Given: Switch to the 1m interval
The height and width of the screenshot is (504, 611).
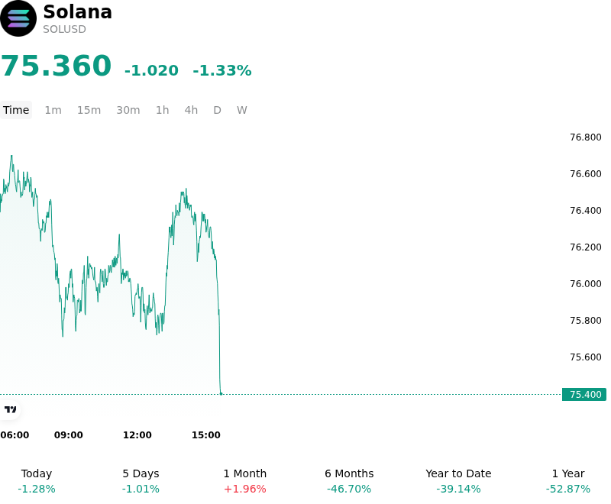Looking at the screenshot, I should (53, 110).
